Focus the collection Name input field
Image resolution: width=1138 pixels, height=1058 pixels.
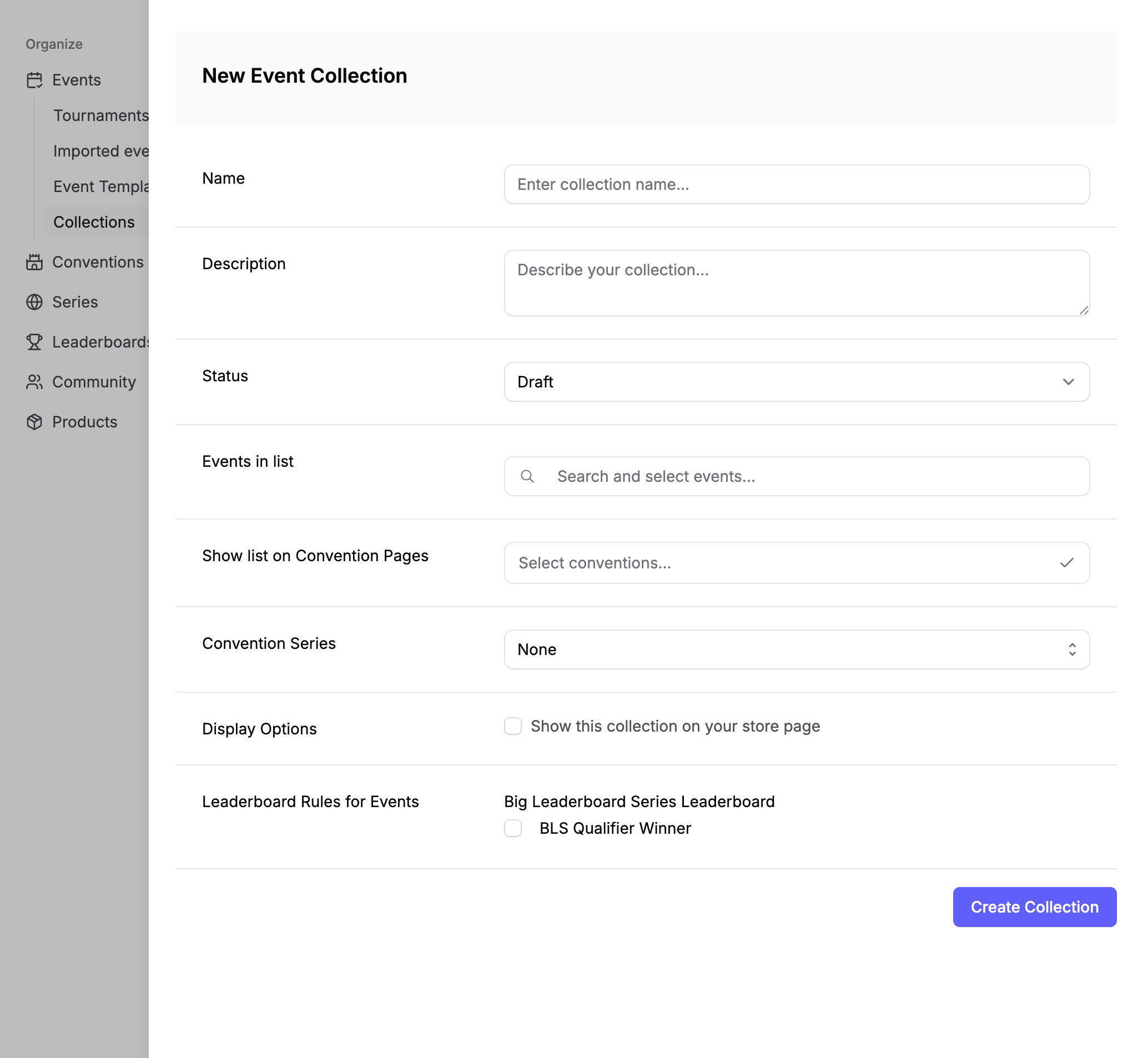coord(796,184)
